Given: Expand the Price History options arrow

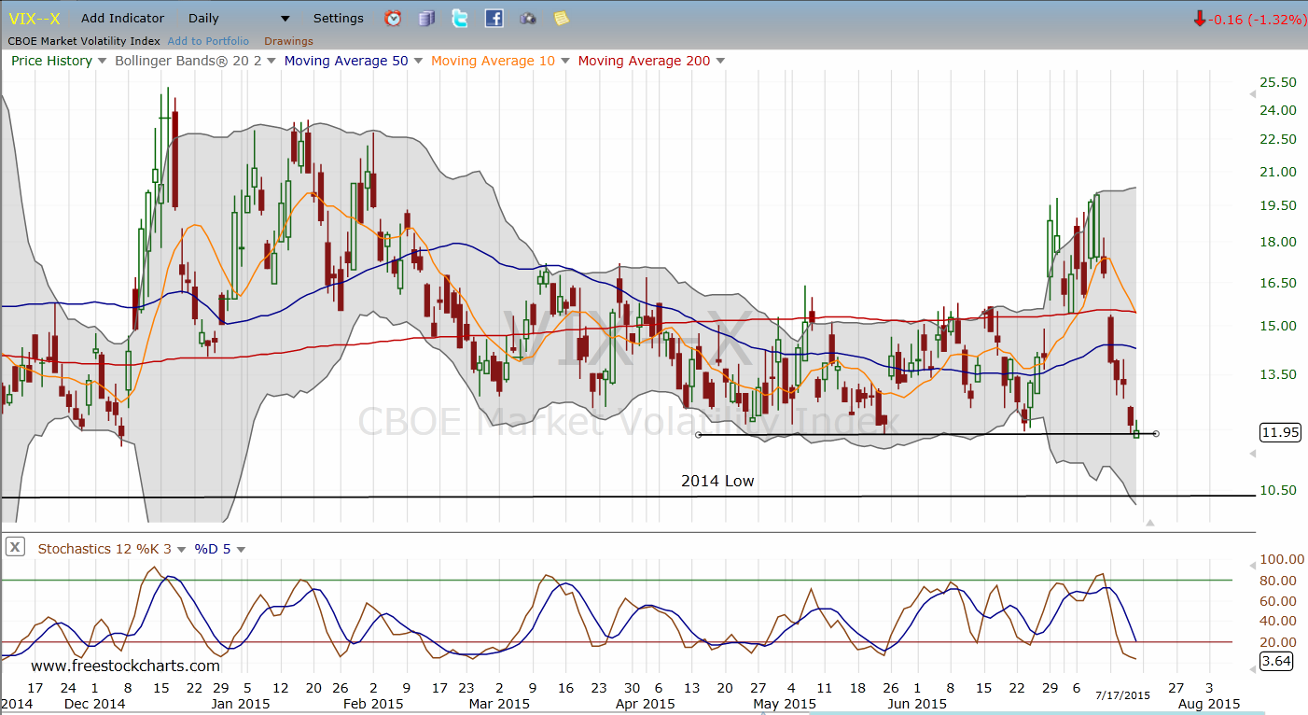Looking at the screenshot, I should [103, 62].
